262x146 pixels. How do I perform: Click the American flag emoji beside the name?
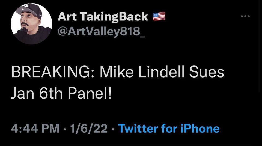(x=159, y=17)
